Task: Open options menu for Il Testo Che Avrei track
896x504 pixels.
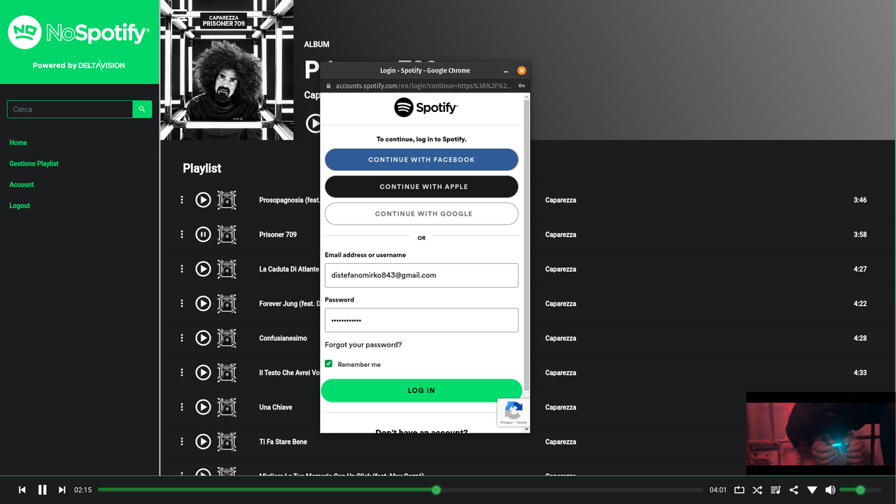Action: (182, 372)
